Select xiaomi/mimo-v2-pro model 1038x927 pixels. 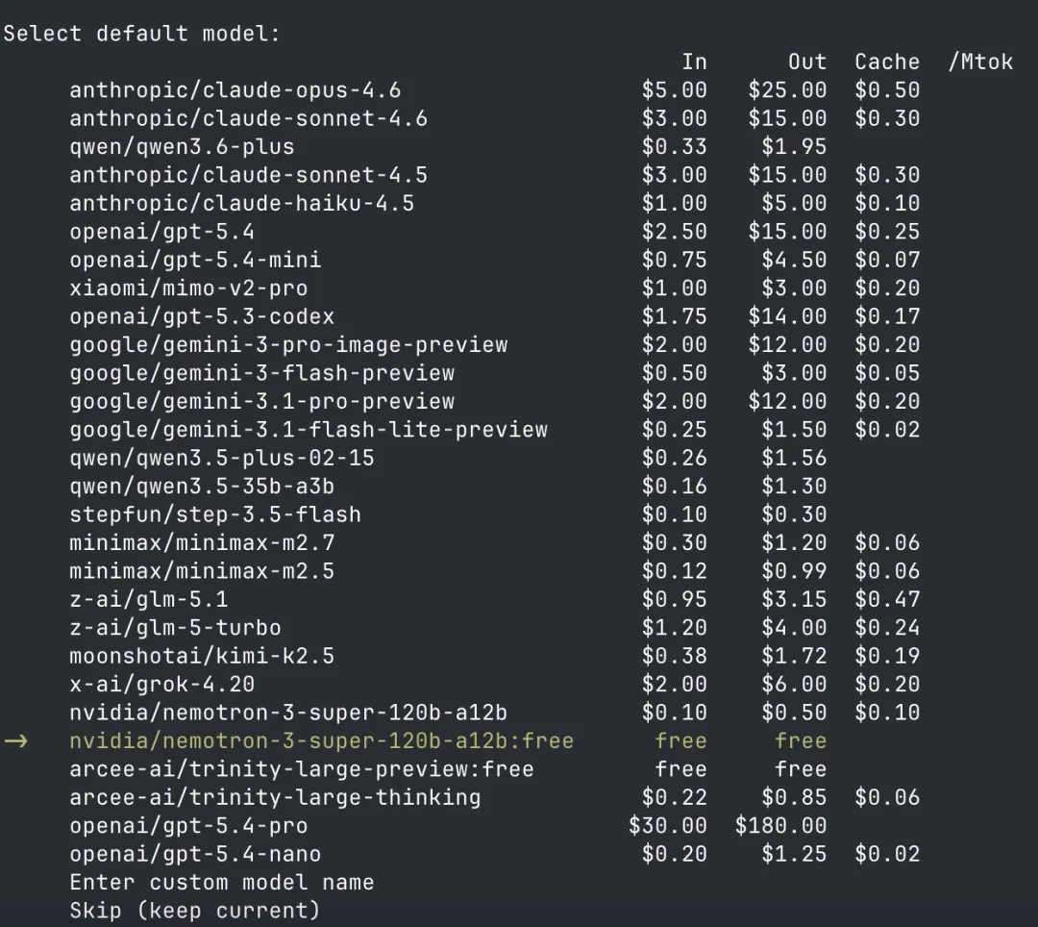coord(188,288)
